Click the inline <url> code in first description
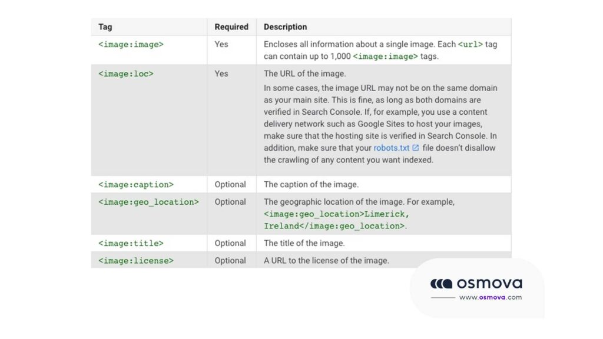Image resolution: width=603 pixels, height=339 pixels. (x=471, y=44)
